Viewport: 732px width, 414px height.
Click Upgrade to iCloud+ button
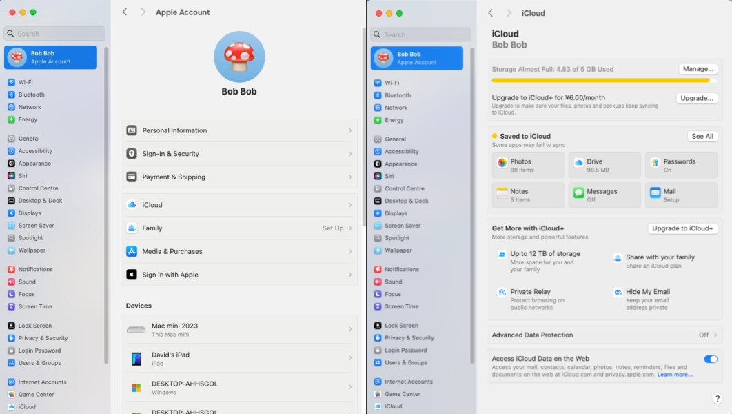(682, 228)
